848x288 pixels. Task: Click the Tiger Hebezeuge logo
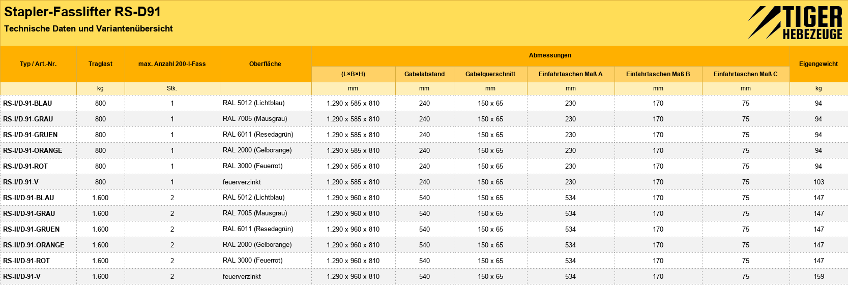795,23
